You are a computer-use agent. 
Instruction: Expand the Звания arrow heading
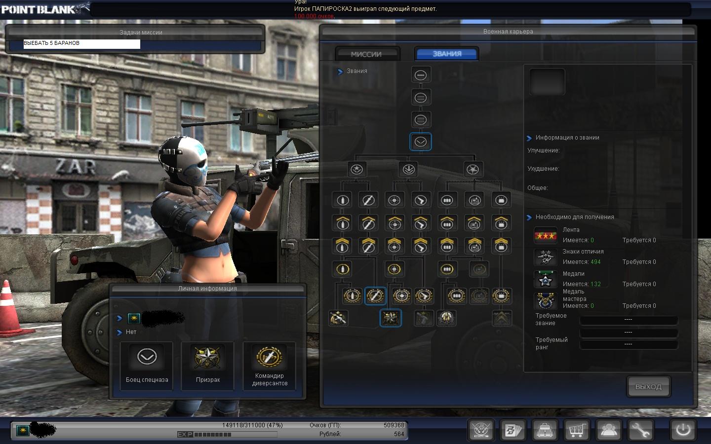click(340, 72)
